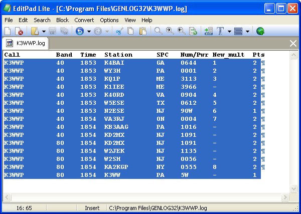Create a new file with the toolbar icon
This screenshot has width=301, height=214.
8,31
